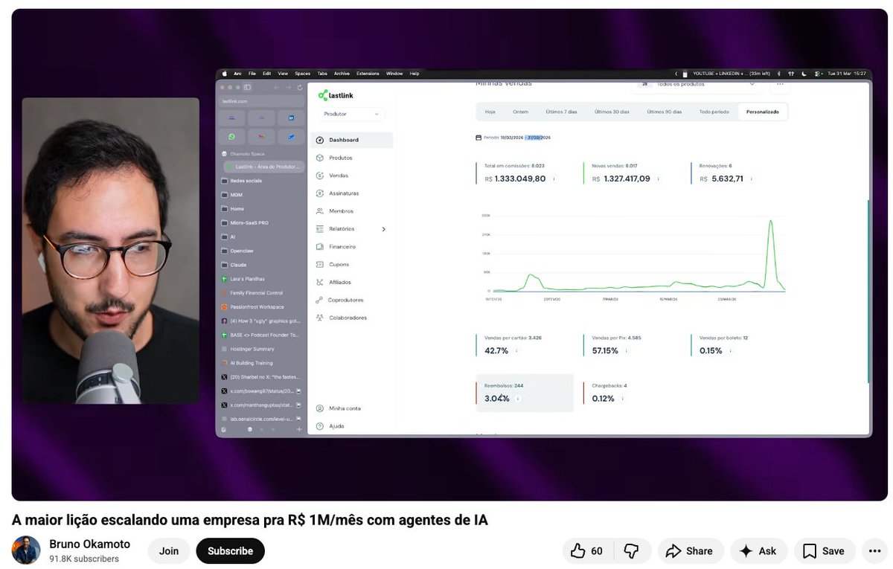Image resolution: width=893 pixels, height=569 pixels.
Task: Click info icon next to 3.04% Reembolsos
Action: [517, 399]
